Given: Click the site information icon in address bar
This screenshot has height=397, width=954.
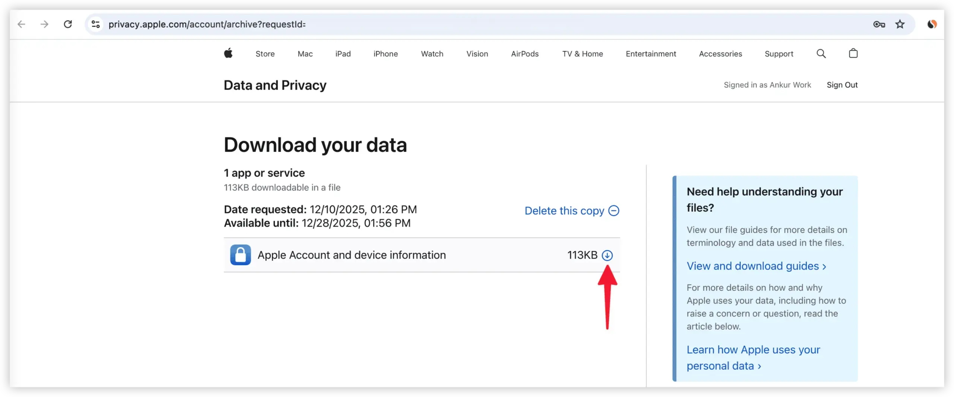Looking at the screenshot, I should click(x=96, y=24).
